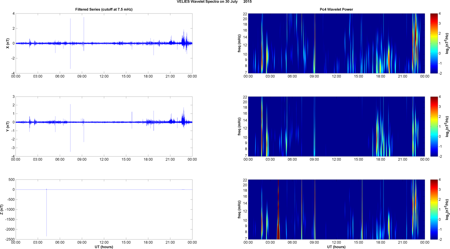The height and width of the screenshot is (249, 450).
Task: Click the colorbar beside the top spectrogram
Action: (434, 43)
